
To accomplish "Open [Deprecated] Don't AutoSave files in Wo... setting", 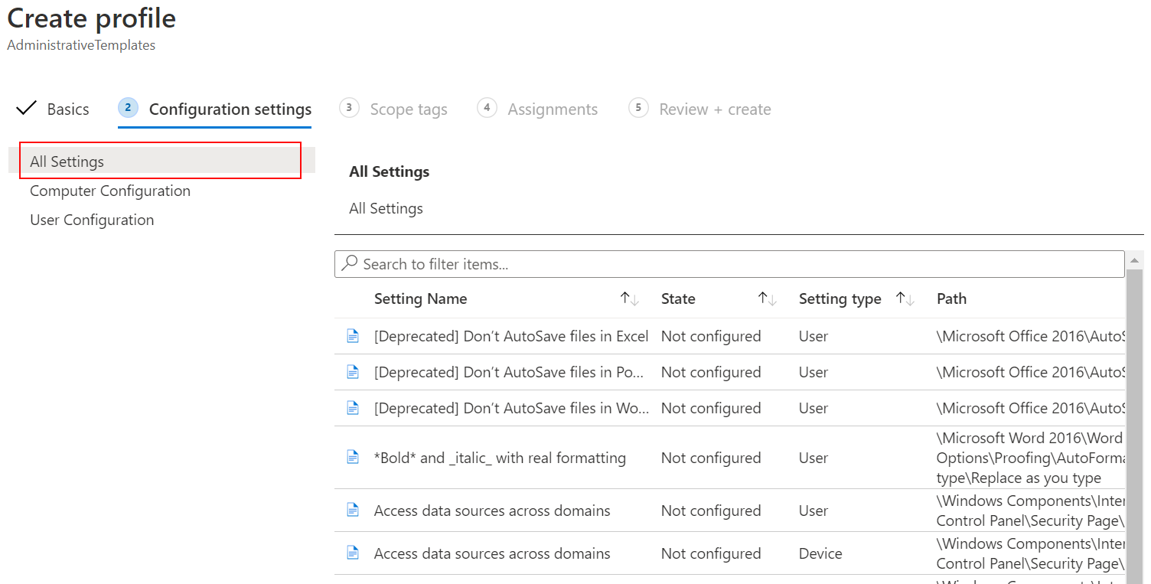I will pos(511,408).
